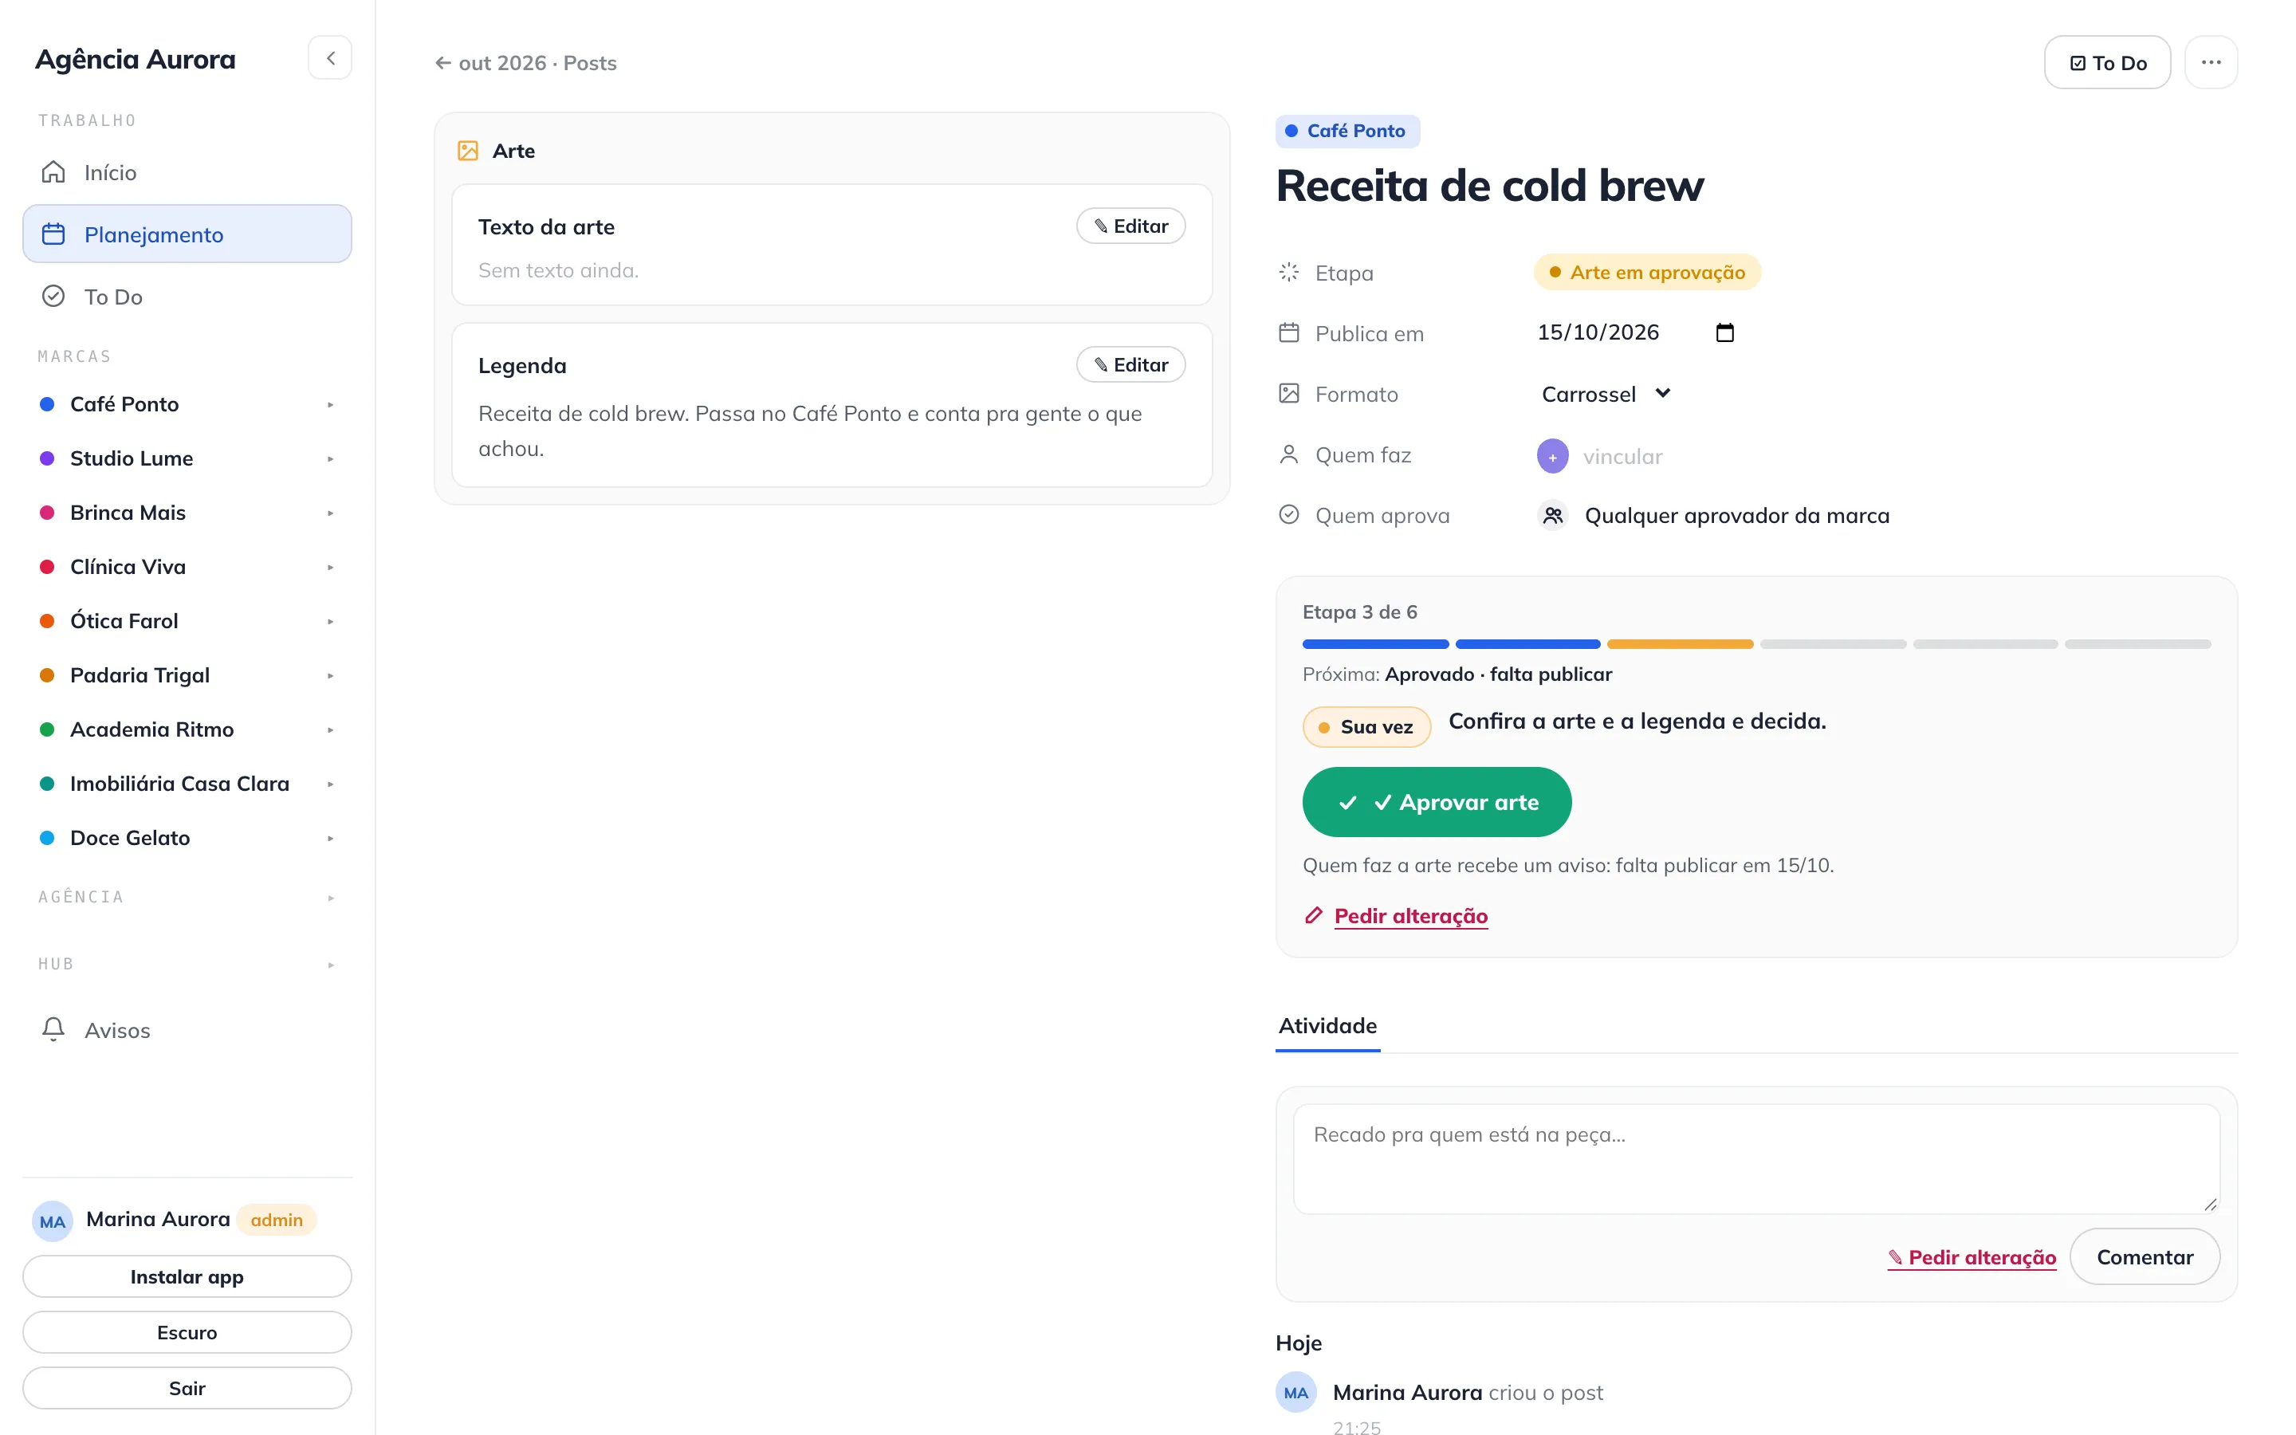This screenshot has width=2296, height=1435.
Task: Click the Instalar app button
Action: tap(187, 1276)
